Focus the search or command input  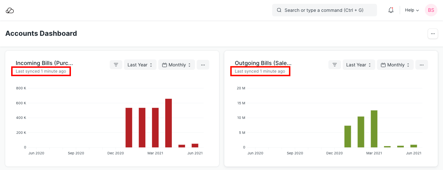tap(324, 10)
